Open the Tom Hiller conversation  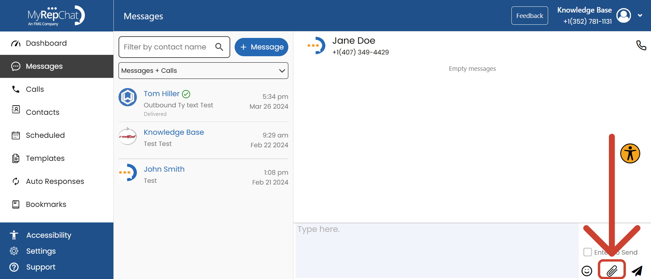point(203,103)
